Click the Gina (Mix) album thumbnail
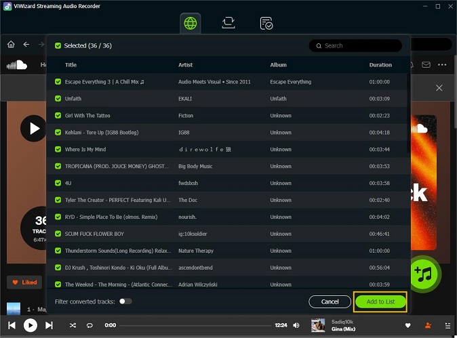 tap(318, 325)
